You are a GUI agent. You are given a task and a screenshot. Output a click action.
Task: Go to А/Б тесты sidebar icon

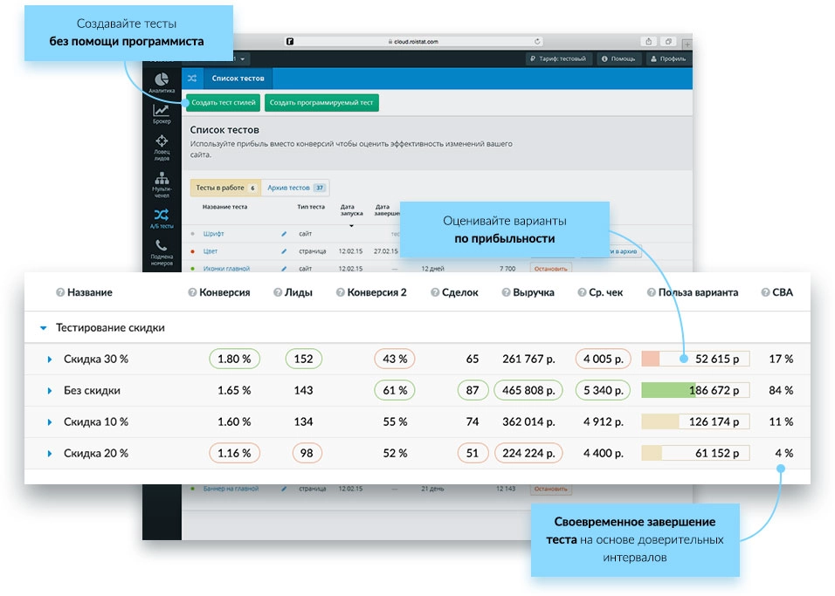(x=161, y=218)
